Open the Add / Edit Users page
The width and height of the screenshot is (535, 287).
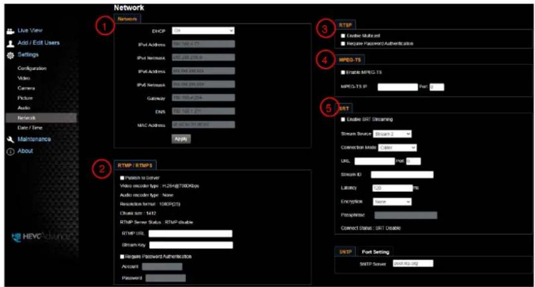tap(39, 43)
